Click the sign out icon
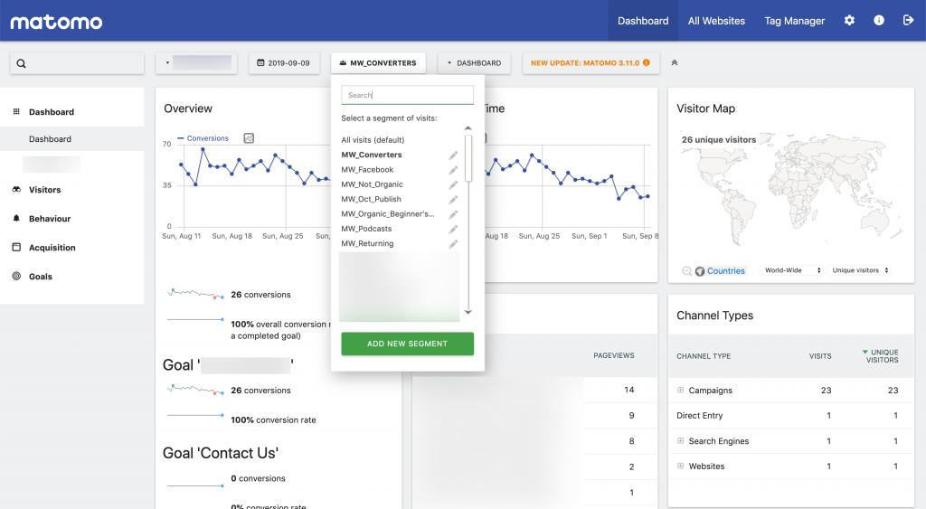The height and width of the screenshot is (509, 926). click(908, 21)
